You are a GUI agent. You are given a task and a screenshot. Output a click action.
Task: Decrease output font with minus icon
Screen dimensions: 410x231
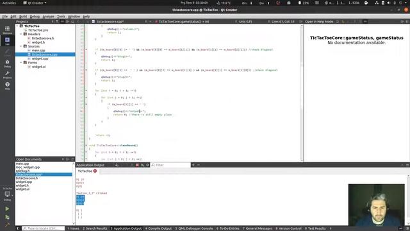[x=199, y=165]
